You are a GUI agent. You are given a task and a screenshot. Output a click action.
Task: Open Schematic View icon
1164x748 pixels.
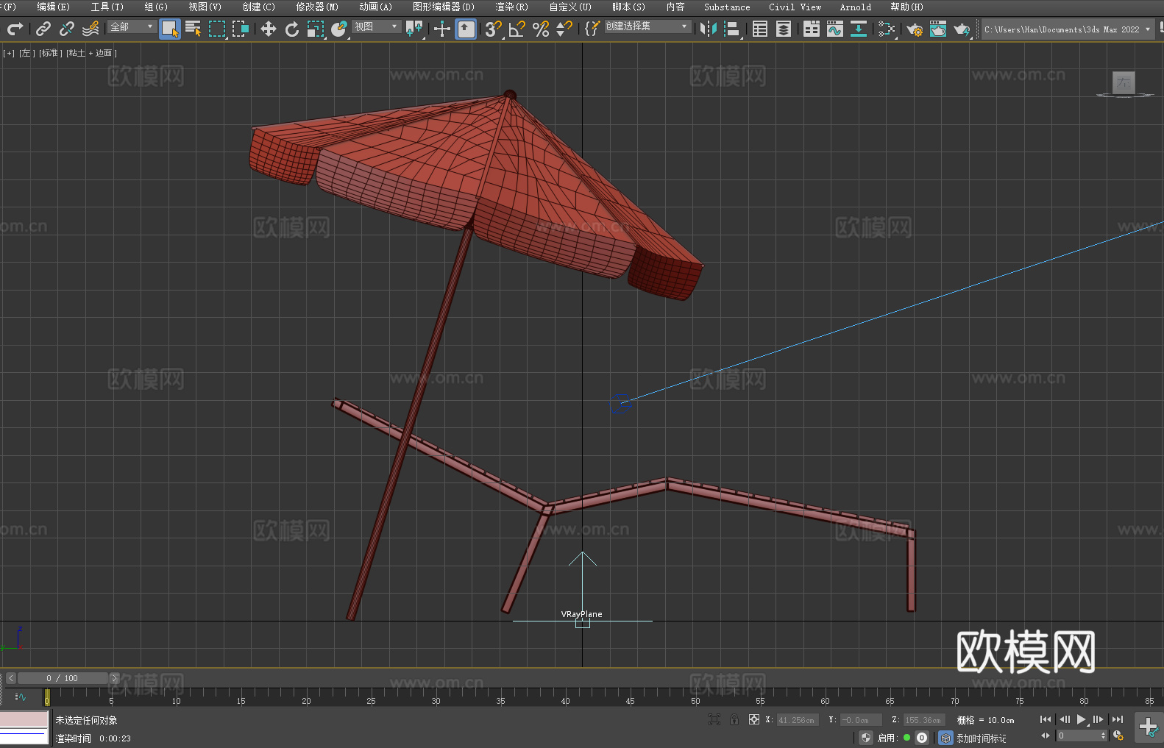(x=859, y=29)
